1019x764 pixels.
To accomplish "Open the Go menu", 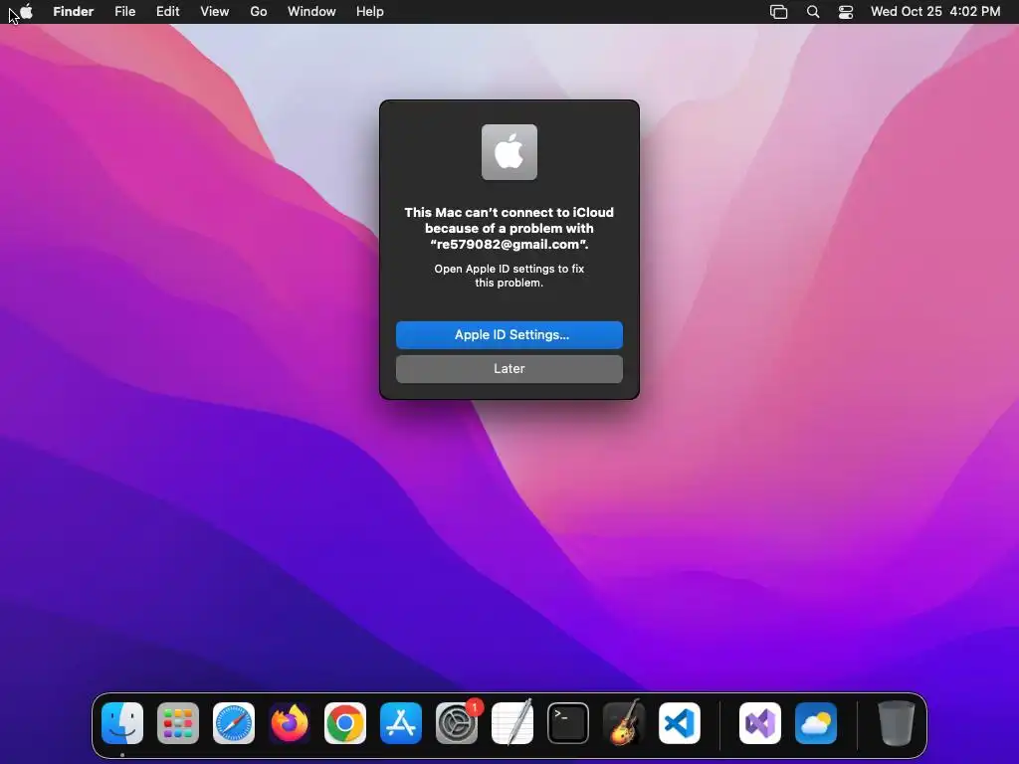I will coord(259,12).
